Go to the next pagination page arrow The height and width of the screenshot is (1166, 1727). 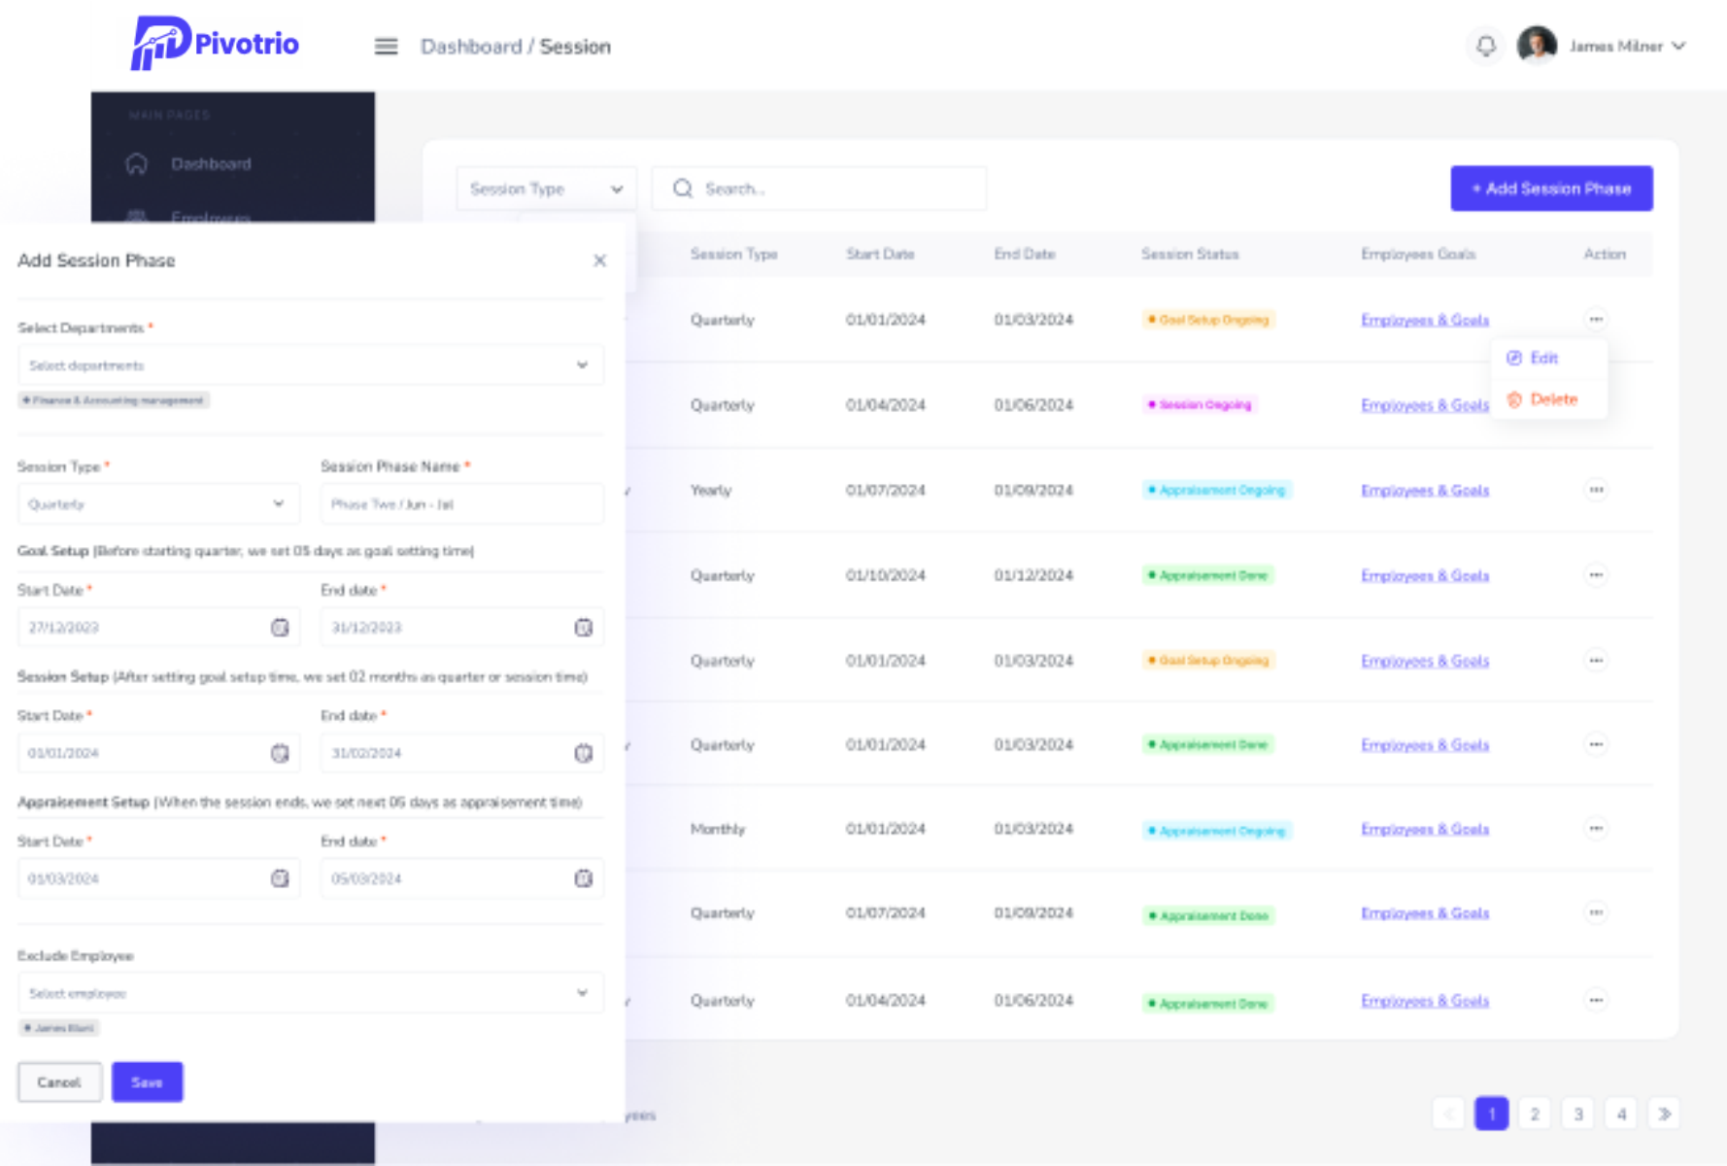[x=1664, y=1114]
